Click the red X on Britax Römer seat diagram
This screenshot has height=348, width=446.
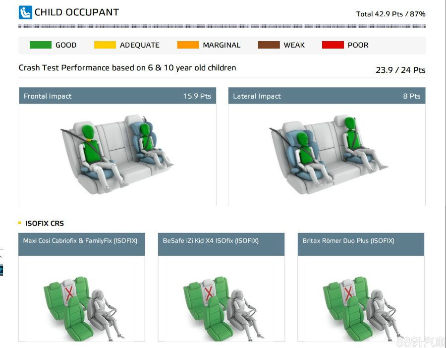(348, 291)
